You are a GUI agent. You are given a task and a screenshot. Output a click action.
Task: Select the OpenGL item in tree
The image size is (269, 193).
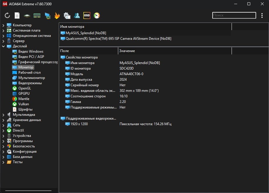24,88
